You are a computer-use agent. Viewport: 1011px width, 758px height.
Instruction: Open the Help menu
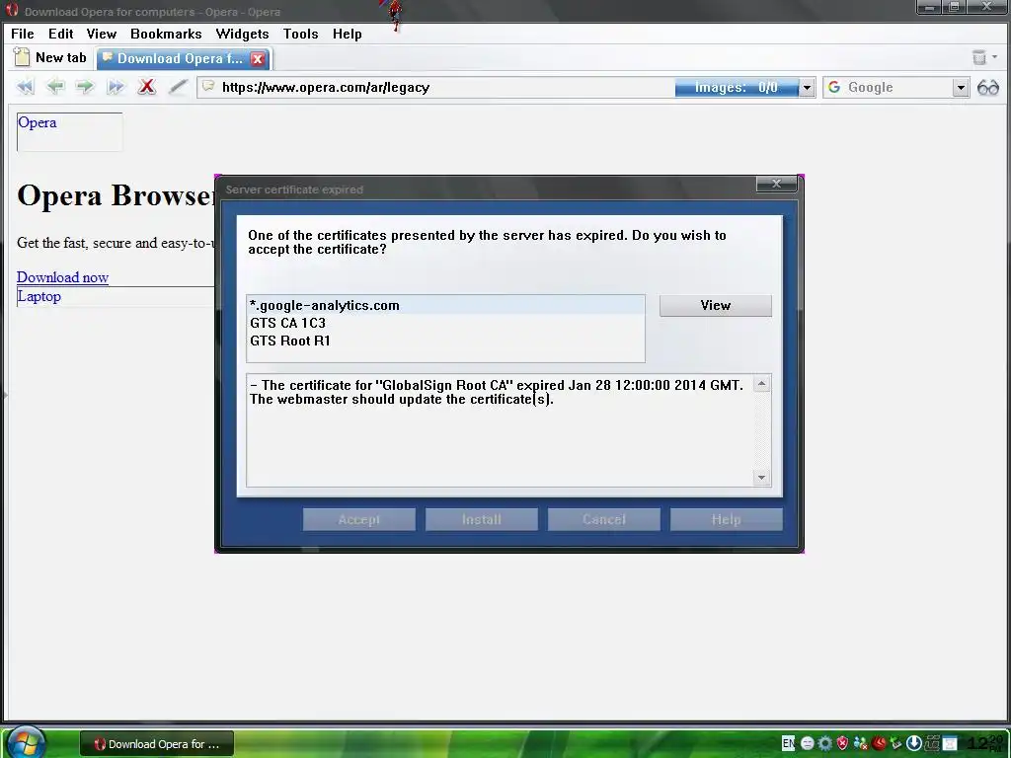click(x=347, y=34)
